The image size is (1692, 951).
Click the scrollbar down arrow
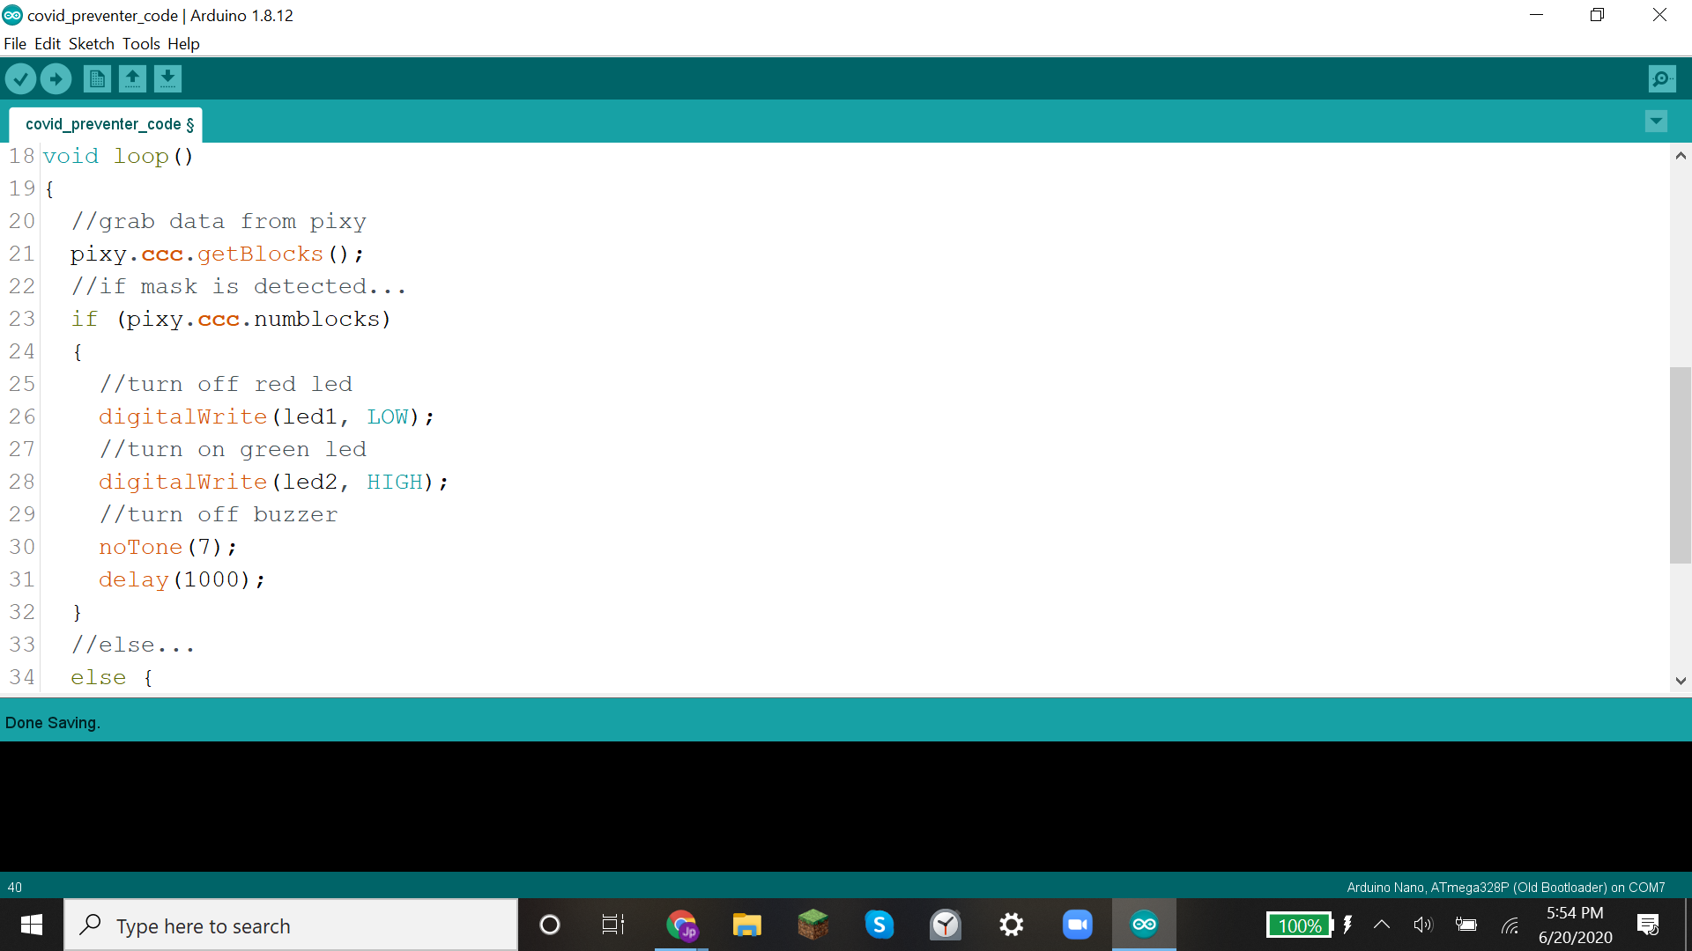coord(1681,681)
